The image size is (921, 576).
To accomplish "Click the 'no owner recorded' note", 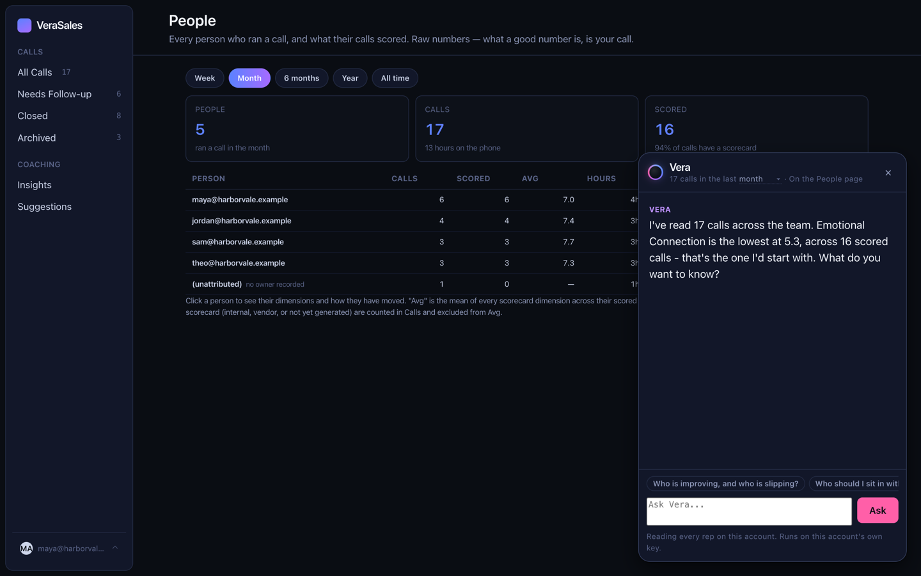I will [275, 284].
